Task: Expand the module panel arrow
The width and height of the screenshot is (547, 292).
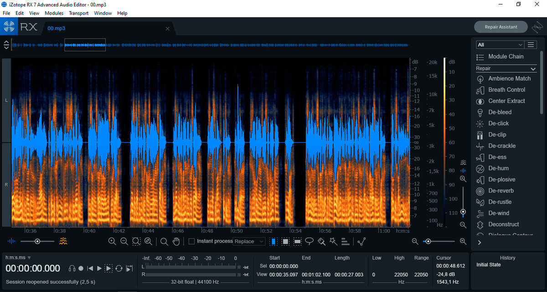Action: click(x=479, y=243)
